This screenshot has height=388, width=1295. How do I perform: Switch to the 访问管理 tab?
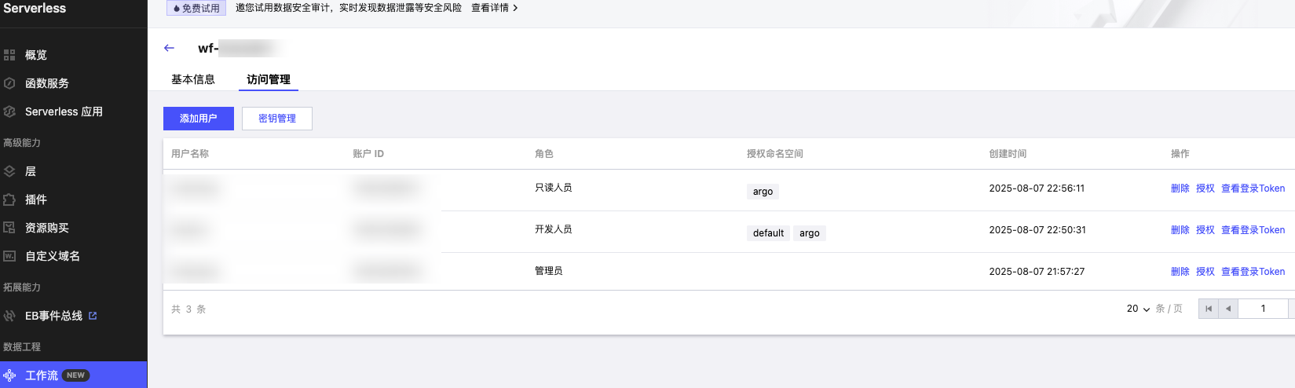point(269,79)
